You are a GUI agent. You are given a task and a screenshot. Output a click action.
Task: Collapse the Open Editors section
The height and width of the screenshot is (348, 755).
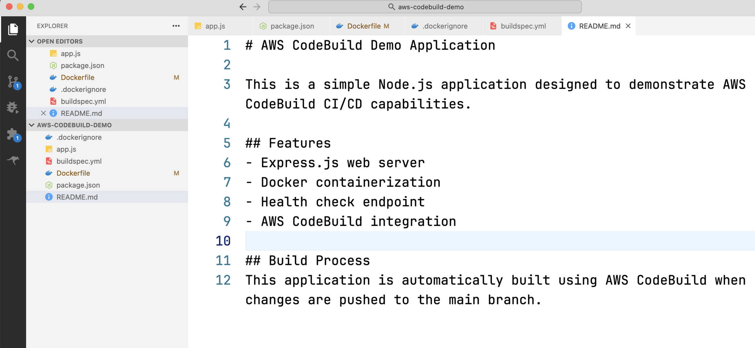point(32,41)
